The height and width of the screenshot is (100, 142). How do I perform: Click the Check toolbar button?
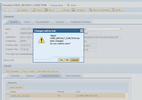tap(37, 10)
